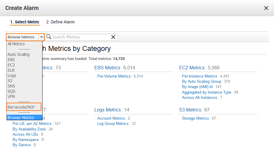
Task: Open By Service link
Action: coord(22,145)
